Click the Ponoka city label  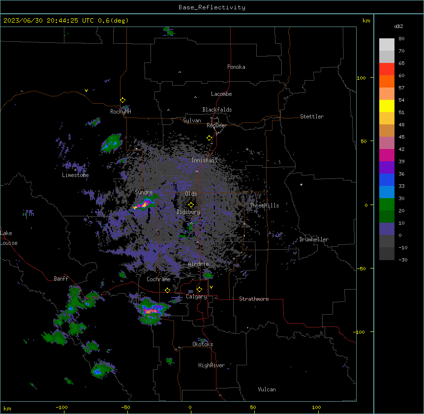tap(236, 67)
